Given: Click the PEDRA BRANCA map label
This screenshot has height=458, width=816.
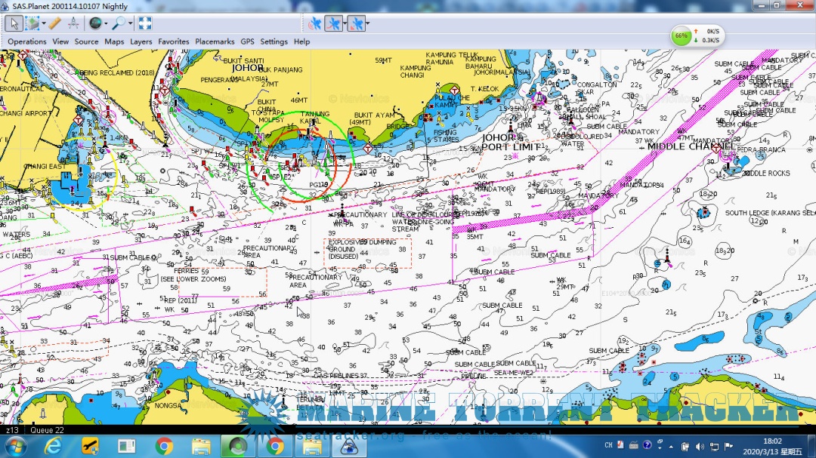Looking at the screenshot, I should pos(762,149).
